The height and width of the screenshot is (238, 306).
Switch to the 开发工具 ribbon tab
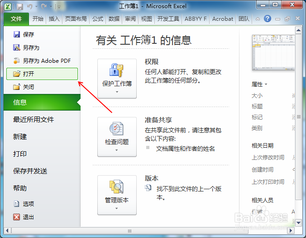(168, 19)
